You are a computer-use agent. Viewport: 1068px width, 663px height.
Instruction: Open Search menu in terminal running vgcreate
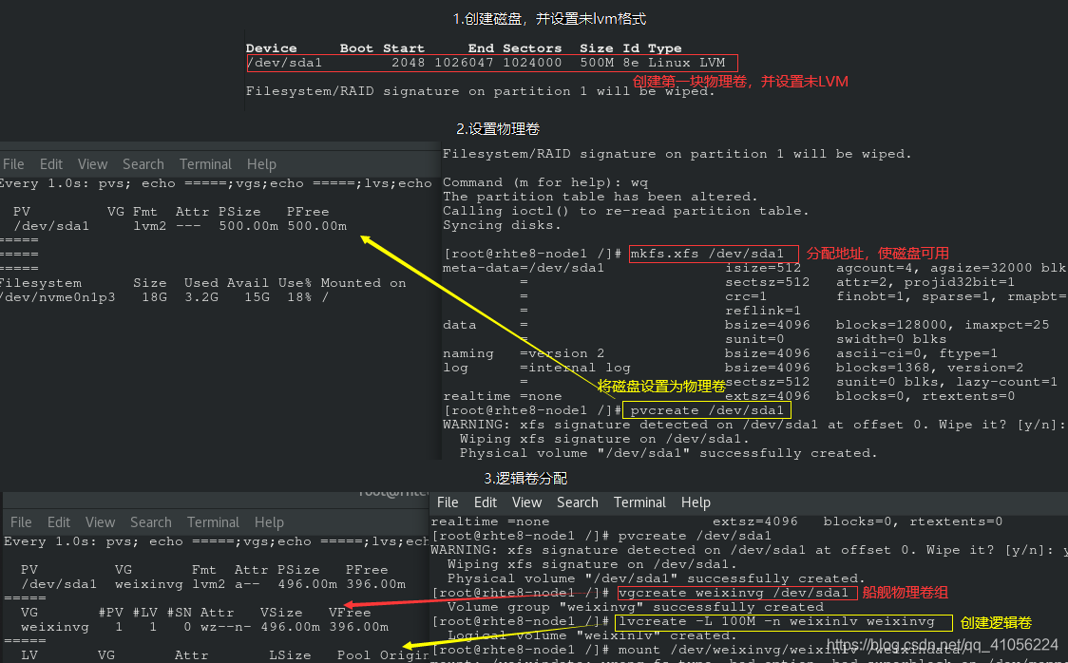point(578,502)
